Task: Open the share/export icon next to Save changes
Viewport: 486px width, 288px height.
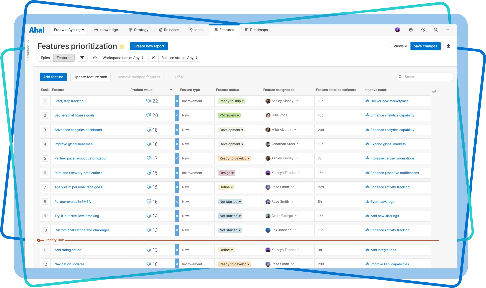Action: coord(448,46)
